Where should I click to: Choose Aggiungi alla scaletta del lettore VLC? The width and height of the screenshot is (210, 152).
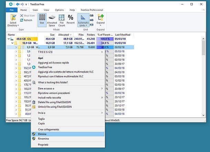point(68,72)
